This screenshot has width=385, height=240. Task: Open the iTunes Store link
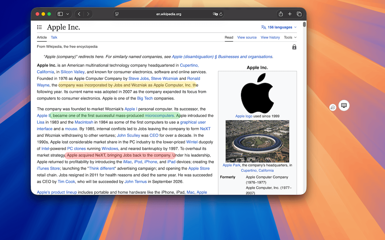(48, 168)
